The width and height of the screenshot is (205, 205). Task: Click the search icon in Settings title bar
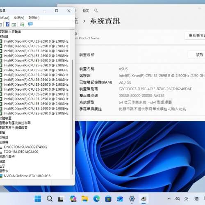pyautogui.click(x=96, y=11)
